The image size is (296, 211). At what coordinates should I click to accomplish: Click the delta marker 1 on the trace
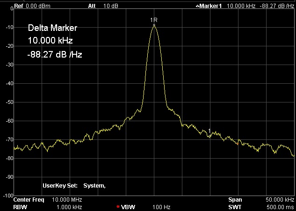[209, 131]
